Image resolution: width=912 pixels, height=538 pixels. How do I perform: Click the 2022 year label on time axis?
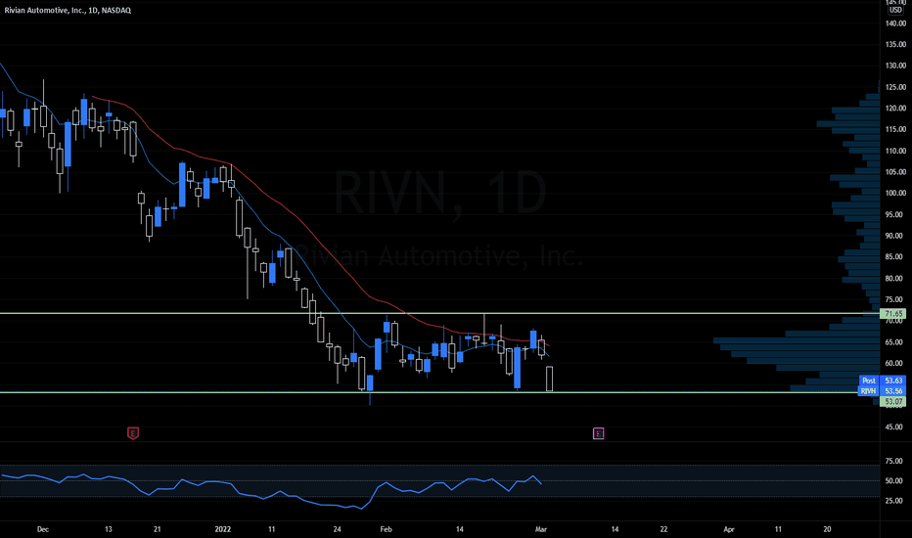(x=223, y=529)
